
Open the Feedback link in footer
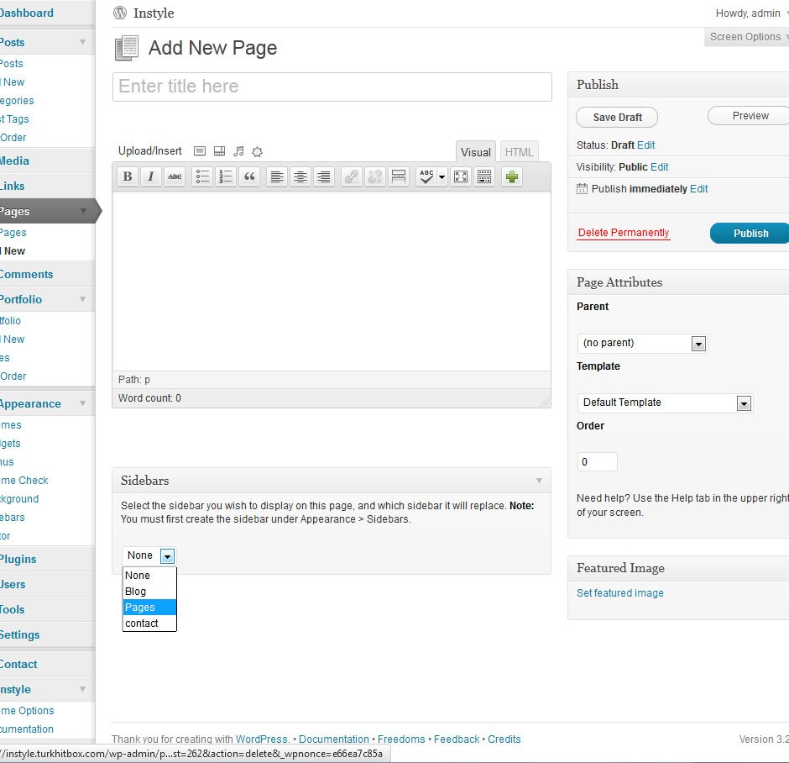coord(457,739)
